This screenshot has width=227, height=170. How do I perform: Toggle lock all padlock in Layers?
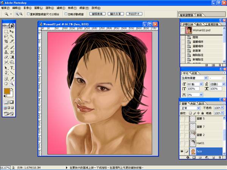click(202, 113)
